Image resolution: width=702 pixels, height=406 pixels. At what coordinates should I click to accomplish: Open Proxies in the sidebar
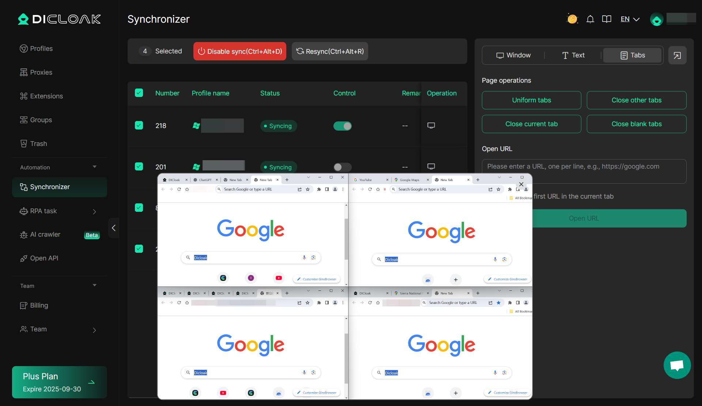click(60, 72)
